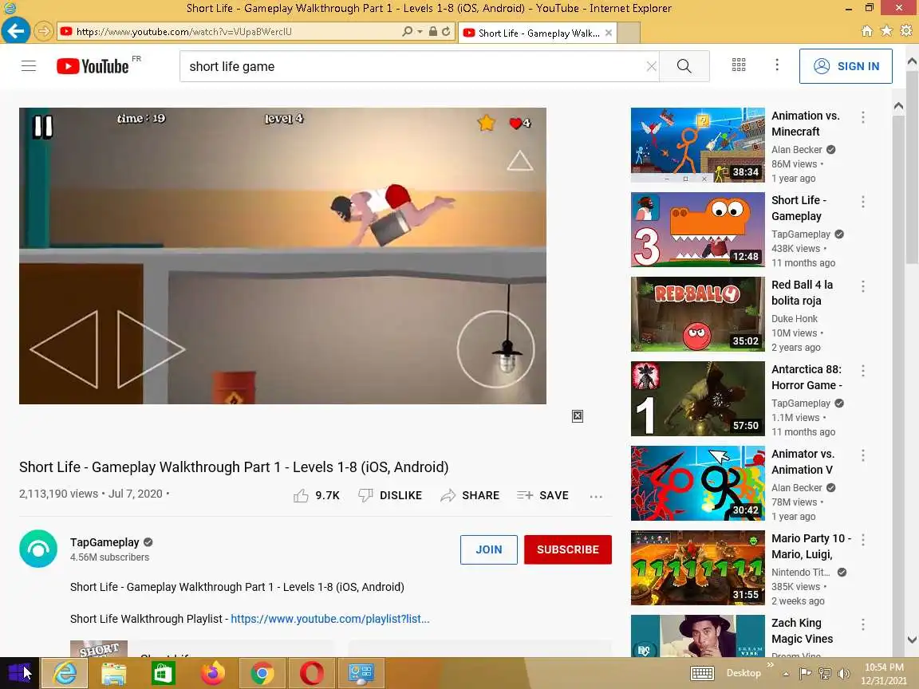The width and height of the screenshot is (919, 689).
Task: Refresh the page with the reload icon
Action: [446, 32]
